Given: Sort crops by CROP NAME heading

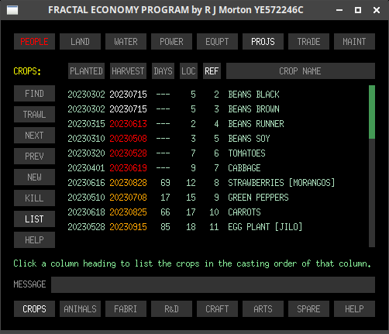Looking at the screenshot, I should click(301, 71).
